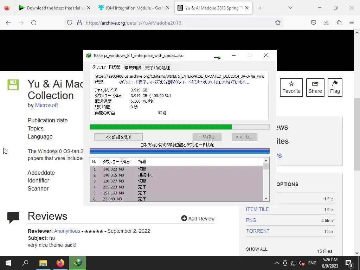Click the ダウンロード済み column header

[118, 162]
